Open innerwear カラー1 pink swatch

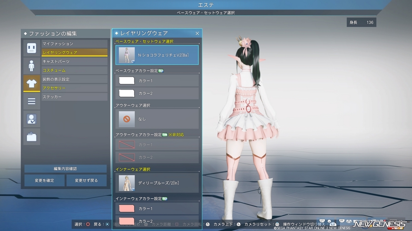click(127, 208)
